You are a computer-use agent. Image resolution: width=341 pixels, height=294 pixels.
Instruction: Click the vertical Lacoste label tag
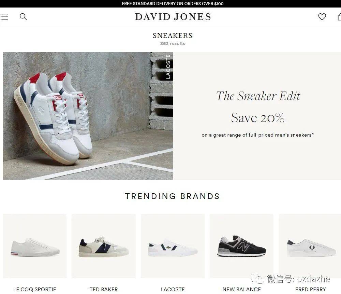(168, 67)
